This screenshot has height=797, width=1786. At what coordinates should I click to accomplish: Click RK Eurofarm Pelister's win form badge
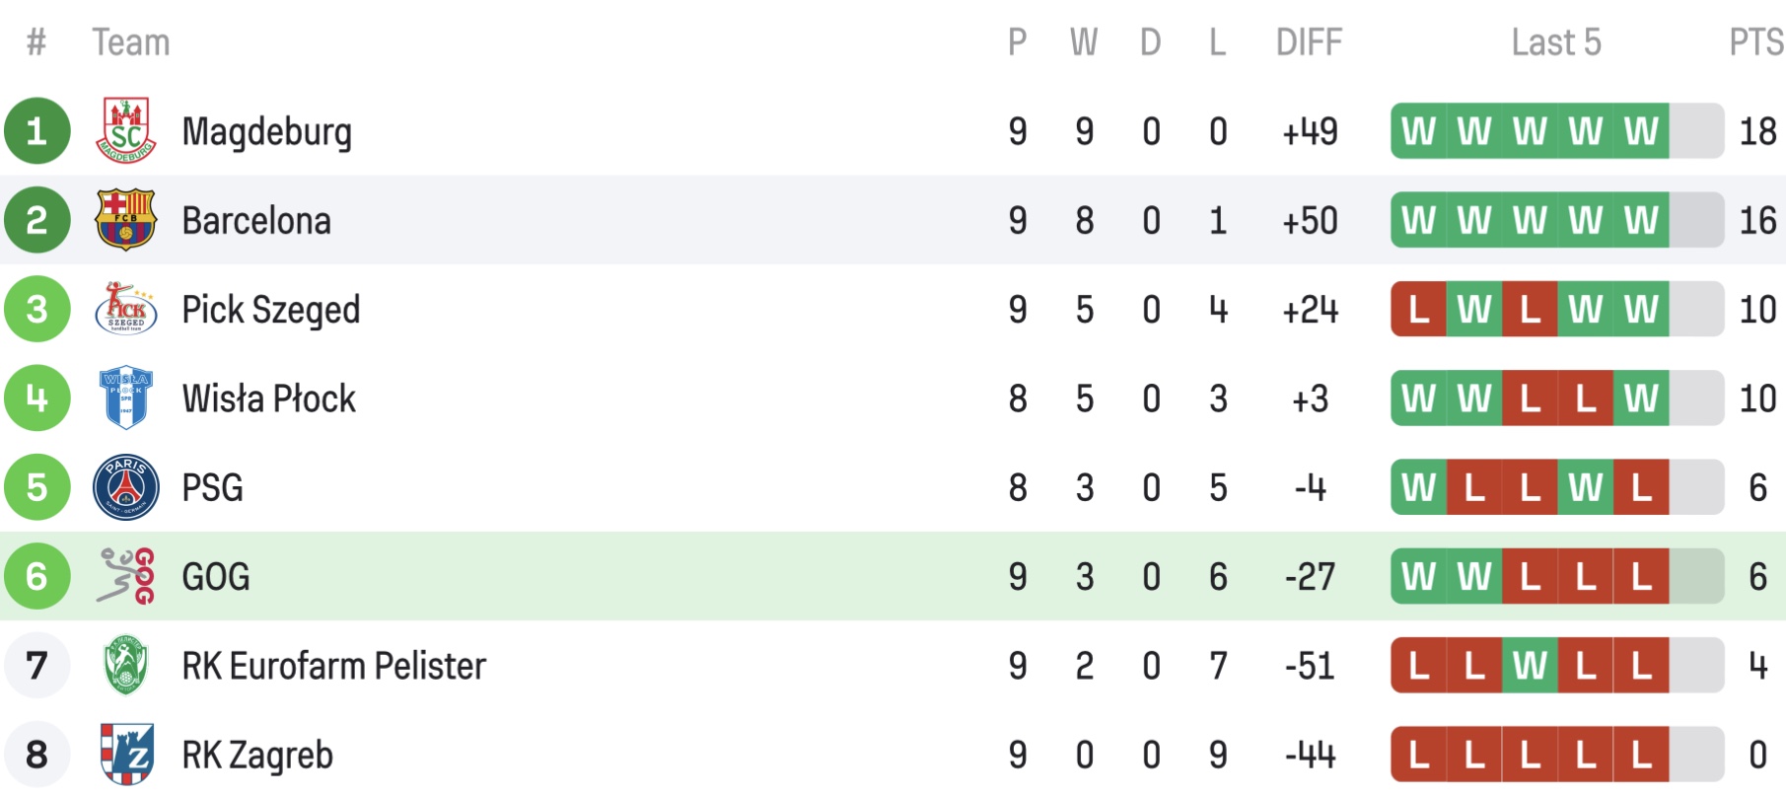(1530, 666)
